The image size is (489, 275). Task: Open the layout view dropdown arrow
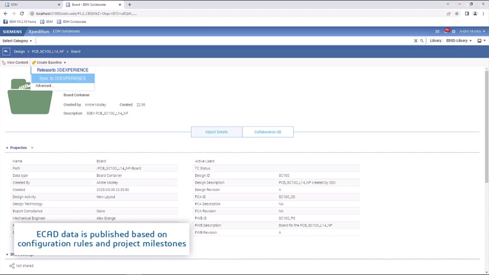484,41
